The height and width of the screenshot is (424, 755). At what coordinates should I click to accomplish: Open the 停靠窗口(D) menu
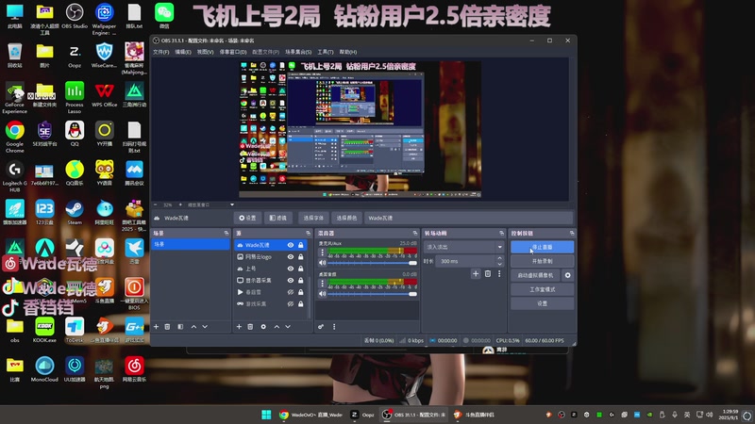pos(233,52)
